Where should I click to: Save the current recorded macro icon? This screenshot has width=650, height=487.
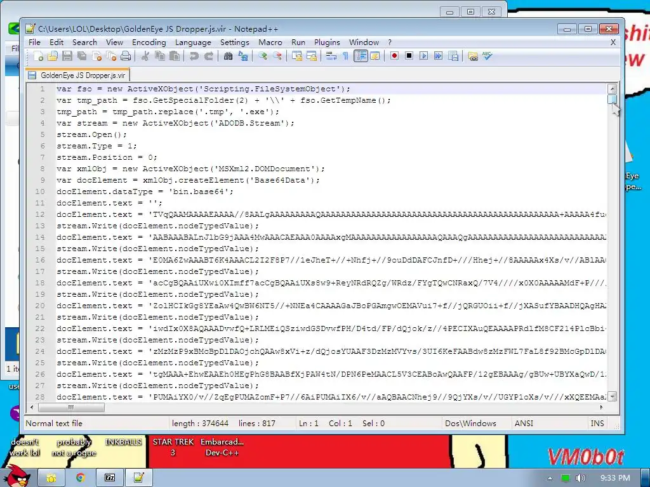(x=453, y=56)
